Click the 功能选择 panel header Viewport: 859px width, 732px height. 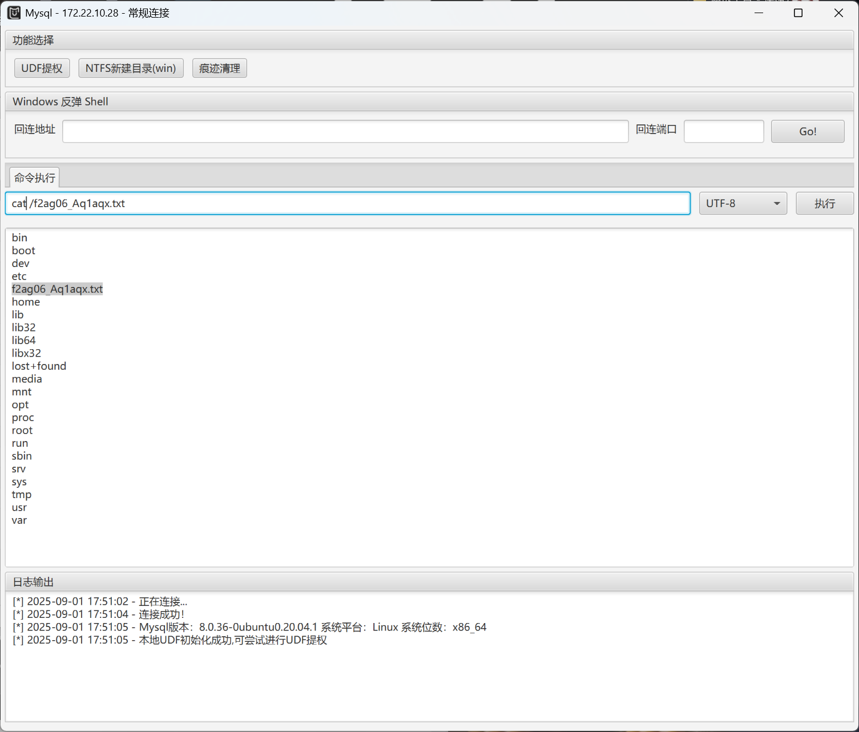coord(33,41)
